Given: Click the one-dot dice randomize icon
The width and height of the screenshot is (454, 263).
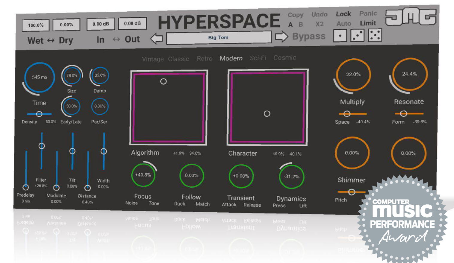Looking at the screenshot, I should coord(340,36).
